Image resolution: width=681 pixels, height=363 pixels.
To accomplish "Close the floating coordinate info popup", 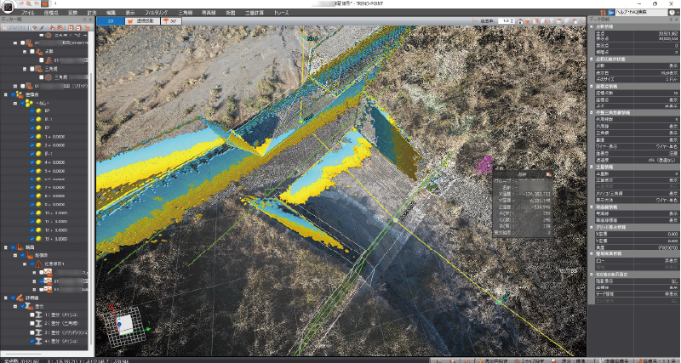I will [x=550, y=174].
